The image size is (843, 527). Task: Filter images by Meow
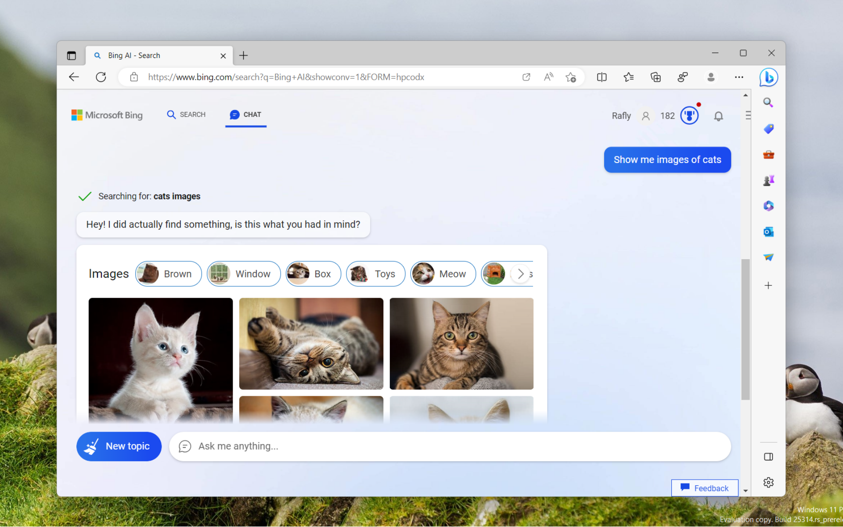pyautogui.click(x=443, y=274)
